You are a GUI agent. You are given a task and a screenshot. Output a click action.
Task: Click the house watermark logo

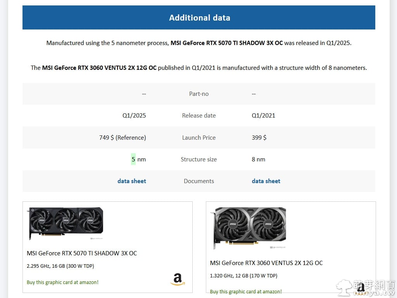(344, 288)
